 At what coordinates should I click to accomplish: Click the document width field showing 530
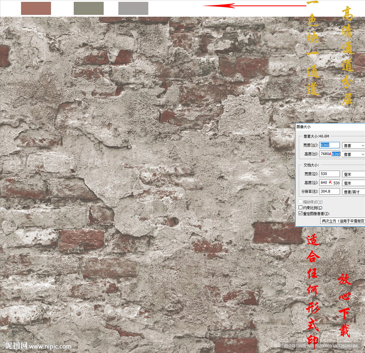[x=329, y=174]
